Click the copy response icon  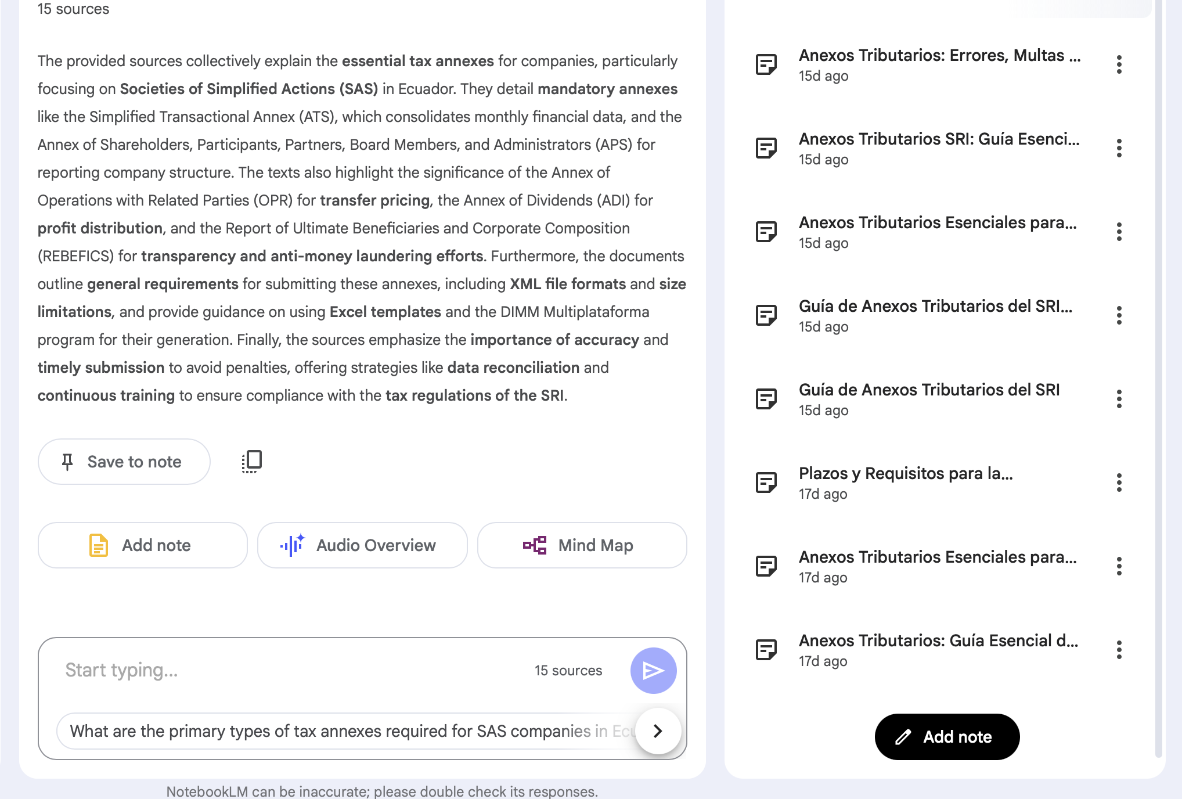[252, 461]
